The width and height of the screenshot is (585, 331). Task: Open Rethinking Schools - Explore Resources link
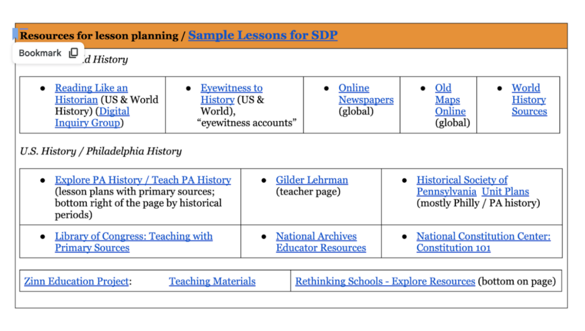click(x=385, y=281)
